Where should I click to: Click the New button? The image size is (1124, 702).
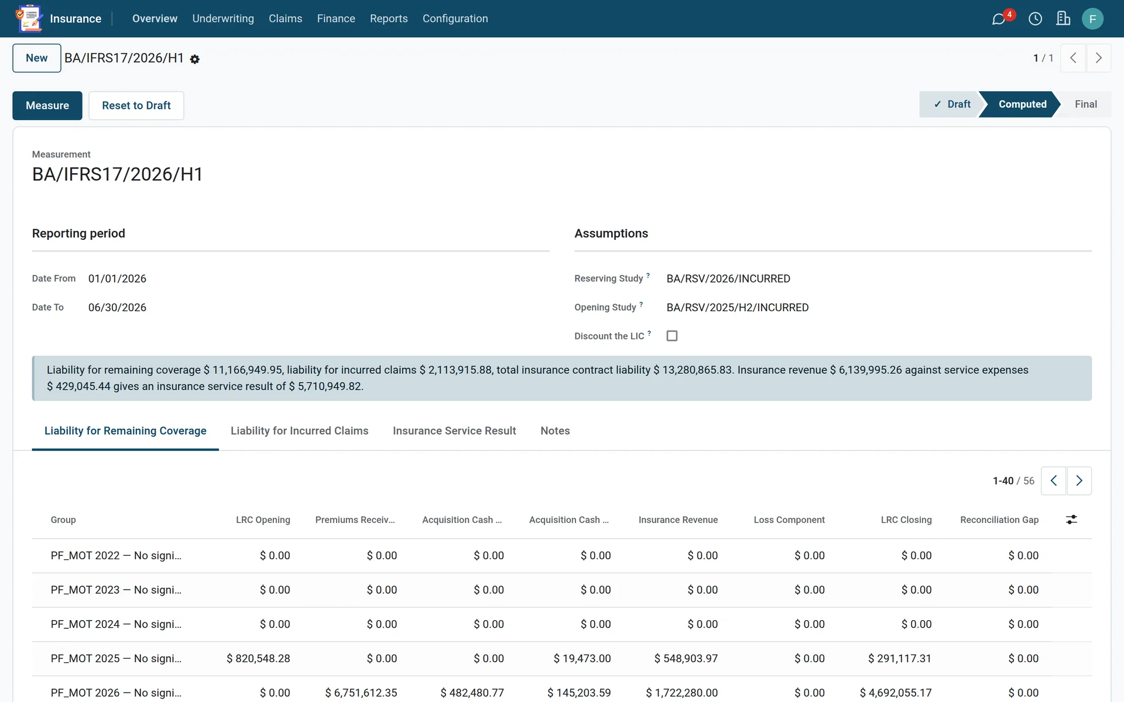37,58
